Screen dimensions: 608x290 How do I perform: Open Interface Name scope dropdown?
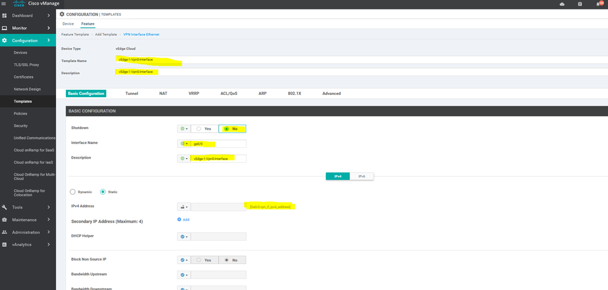coord(184,143)
